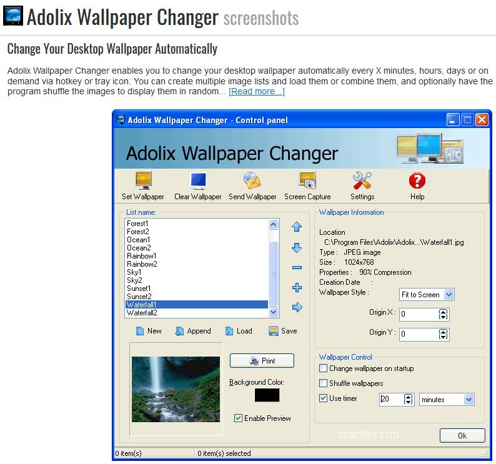The width and height of the screenshot is (496, 464).
Task: Load a saved wallpaper list
Action: [239, 331]
